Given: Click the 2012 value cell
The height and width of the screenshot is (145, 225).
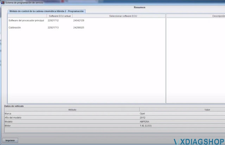Looking at the screenshot, I should coord(182,118).
